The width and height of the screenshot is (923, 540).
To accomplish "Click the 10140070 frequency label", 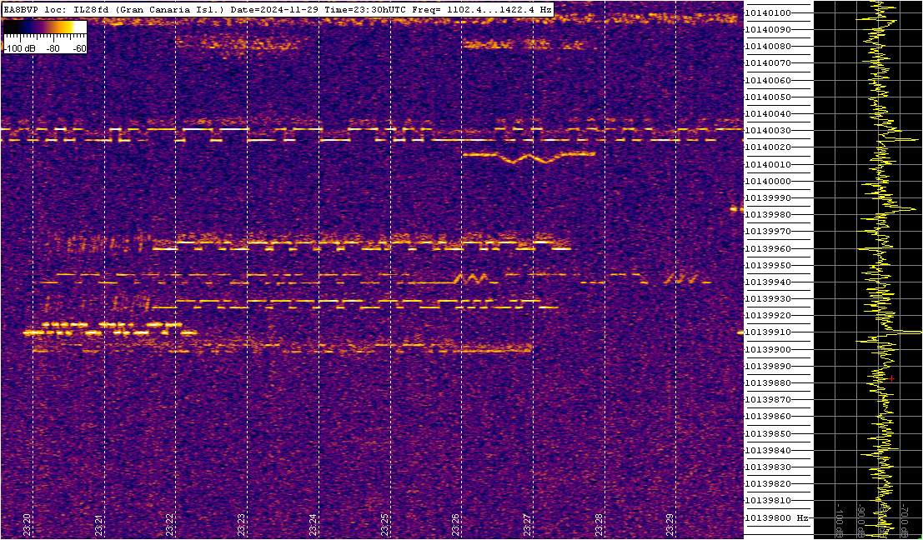I will 768,63.
